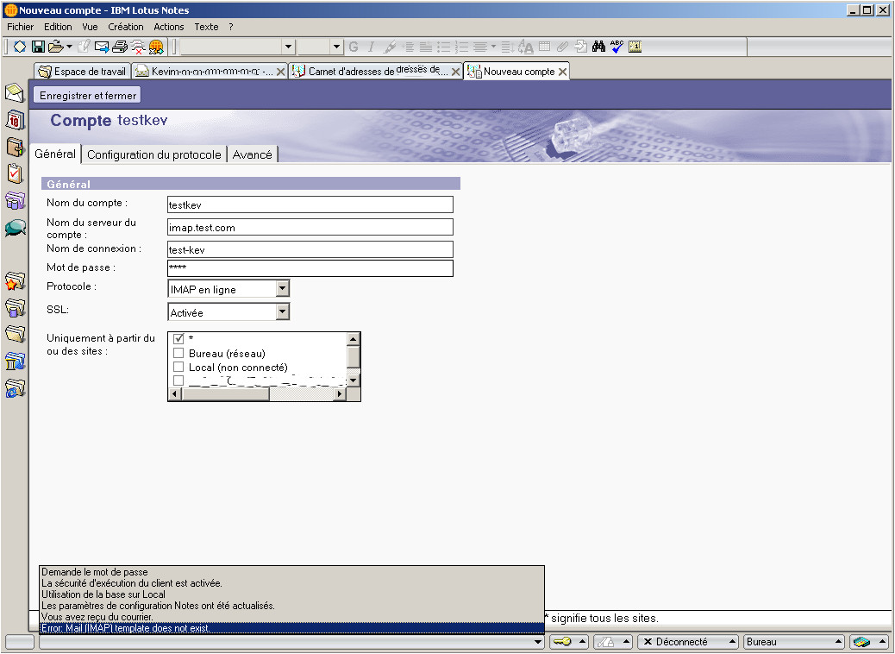
Task: Open the Protocole dropdown list
Action: (282, 289)
